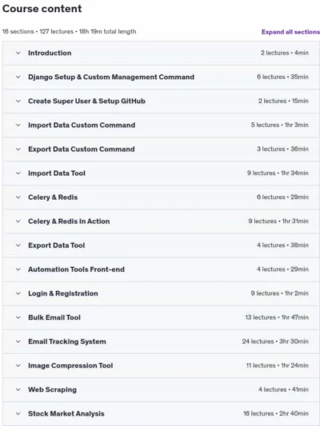The width and height of the screenshot is (320, 426).
Task: Click the chevron beside Web Scraping
Action: 18,389
